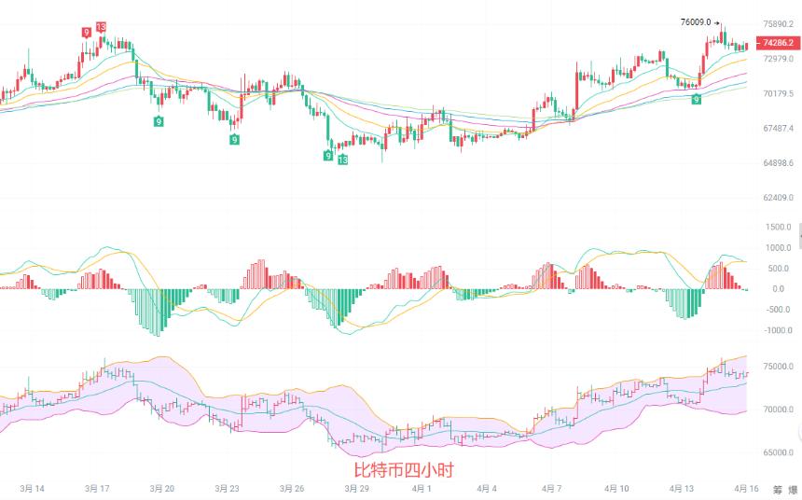Click the red 13 sell signal marker

click(x=101, y=27)
